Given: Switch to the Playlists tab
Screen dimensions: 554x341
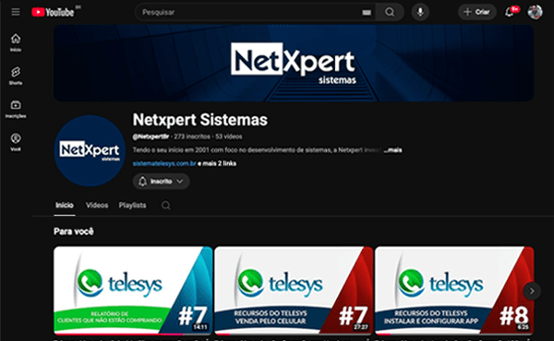Looking at the screenshot, I should [x=132, y=206].
